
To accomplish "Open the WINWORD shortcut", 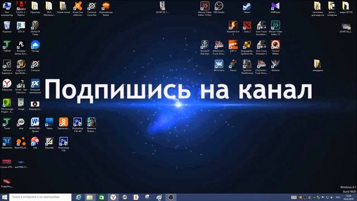I will [x=35, y=125].
